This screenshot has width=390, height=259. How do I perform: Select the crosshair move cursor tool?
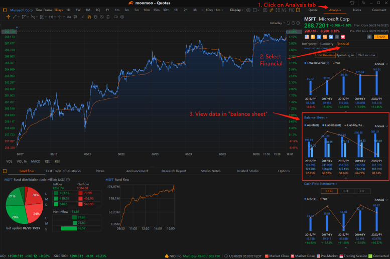pyautogui.click(x=8, y=17)
